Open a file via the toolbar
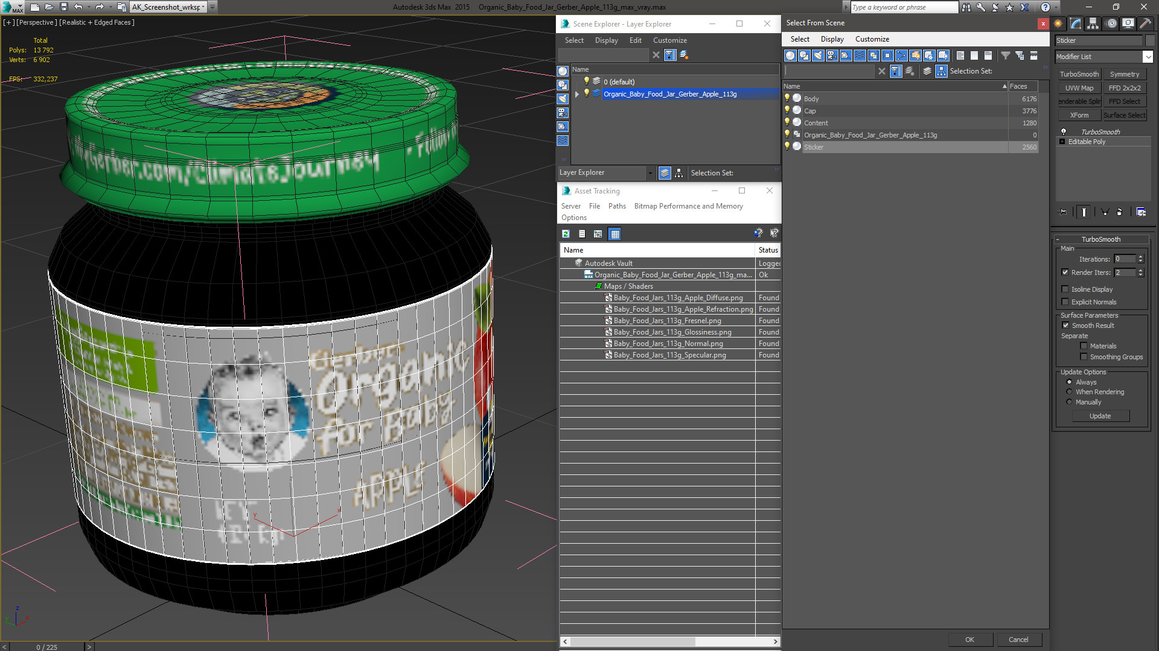 [x=49, y=7]
